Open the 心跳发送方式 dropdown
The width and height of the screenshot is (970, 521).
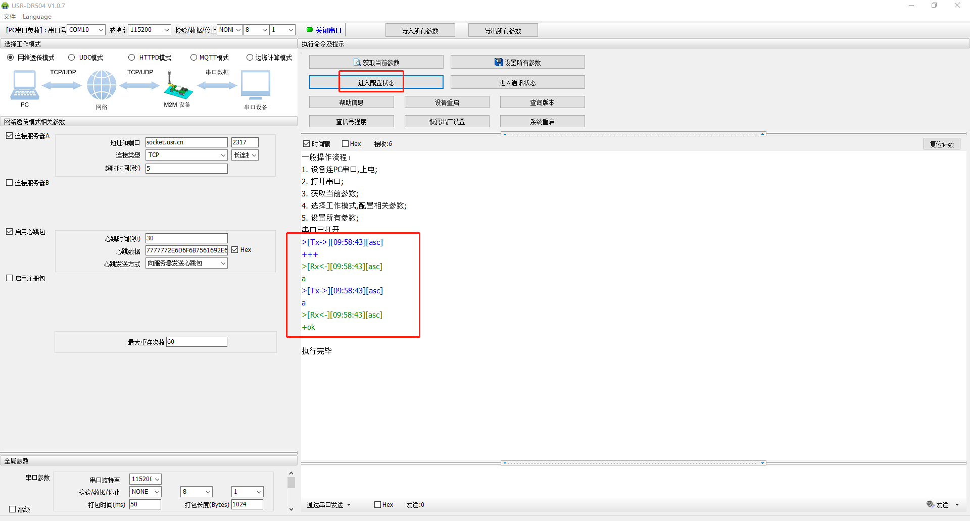[187, 263]
